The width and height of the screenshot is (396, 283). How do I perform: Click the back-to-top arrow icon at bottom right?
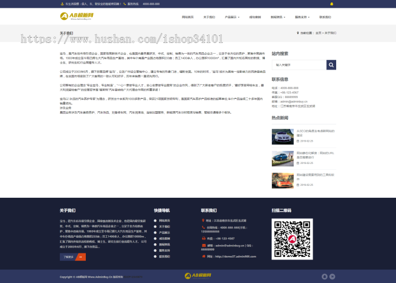click(333, 276)
